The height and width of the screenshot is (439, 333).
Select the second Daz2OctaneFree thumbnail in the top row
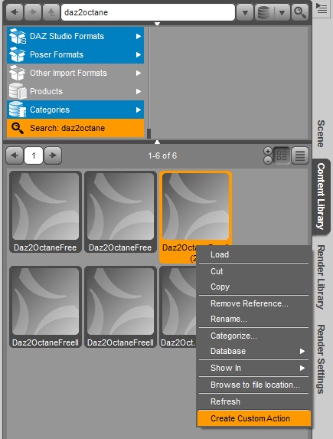(x=120, y=212)
